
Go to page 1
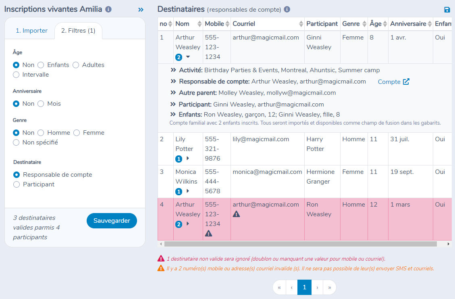coord(304,287)
